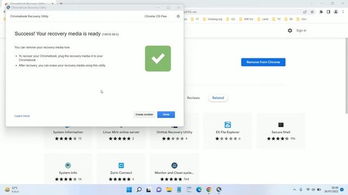Viewport: 348px width, 195px height.
Task: Open Task View on the taskbar
Action: click(x=148, y=190)
